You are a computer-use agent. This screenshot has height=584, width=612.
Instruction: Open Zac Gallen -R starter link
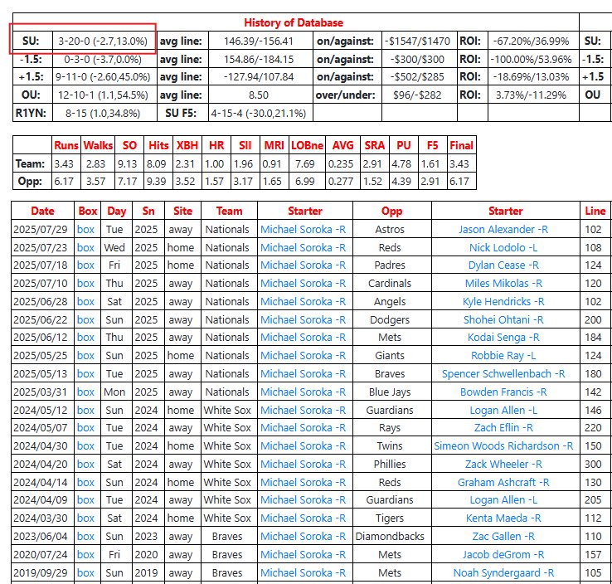503,537
